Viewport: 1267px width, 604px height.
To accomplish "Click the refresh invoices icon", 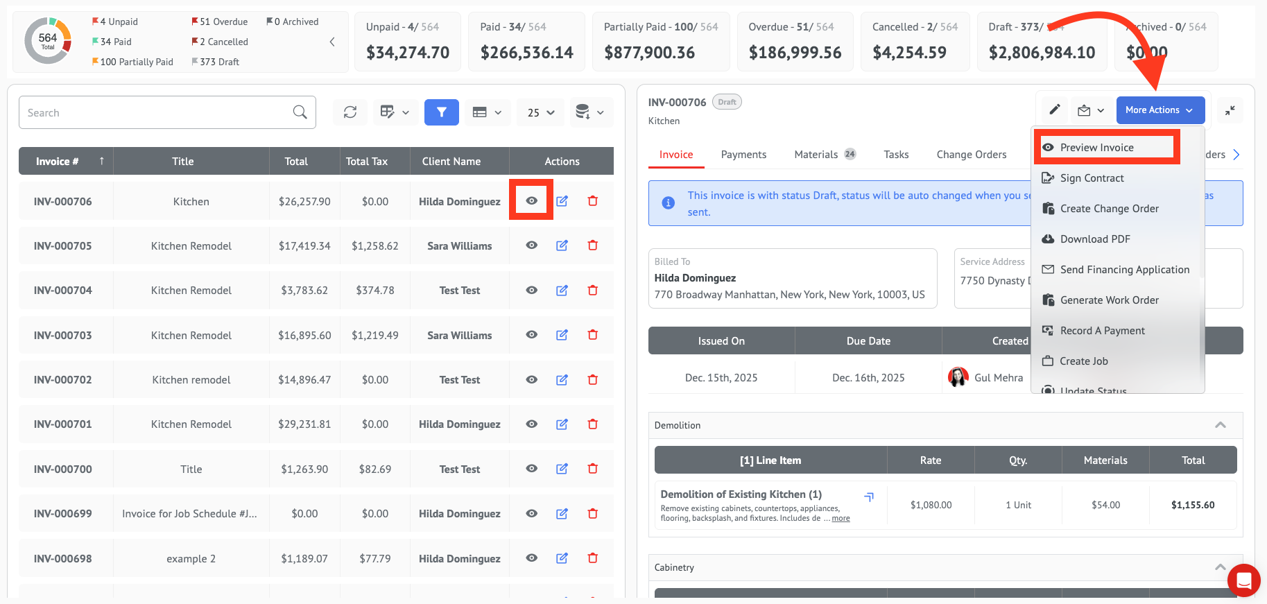I will (x=350, y=112).
